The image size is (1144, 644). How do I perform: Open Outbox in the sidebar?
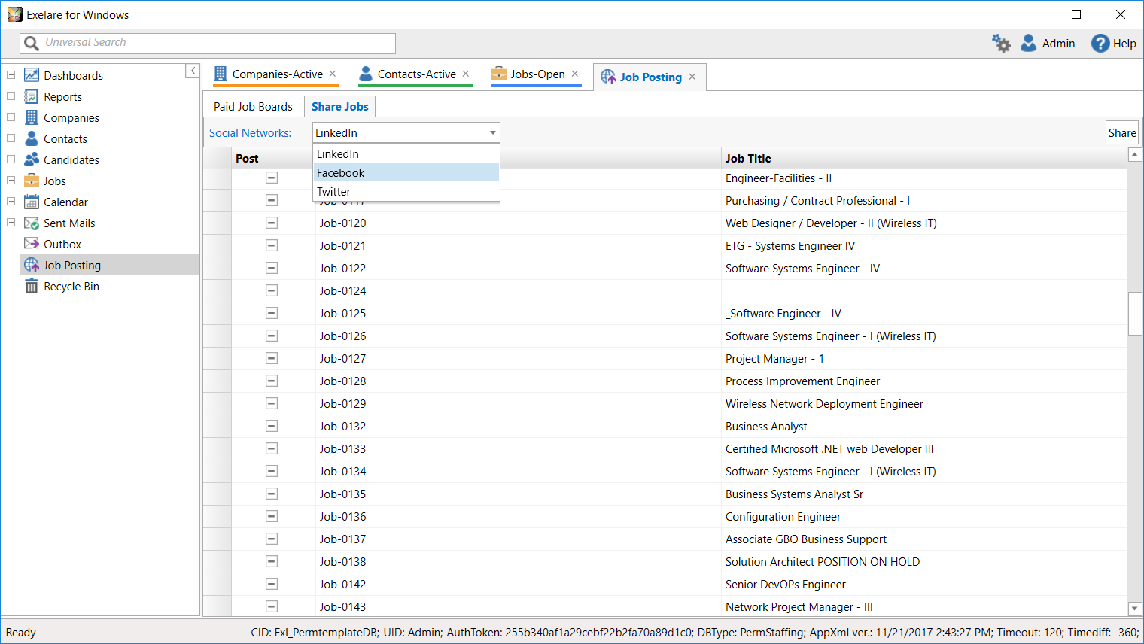point(62,244)
